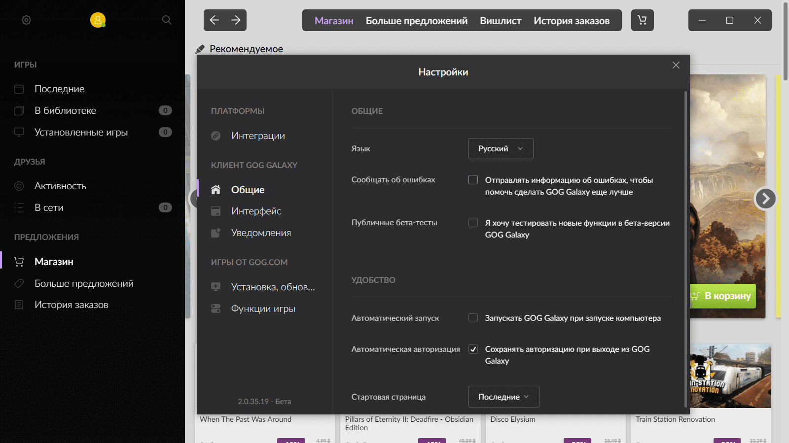This screenshot has width=789, height=443.
Task: Click the receipt icon beside История заказов
Action: coord(19,305)
